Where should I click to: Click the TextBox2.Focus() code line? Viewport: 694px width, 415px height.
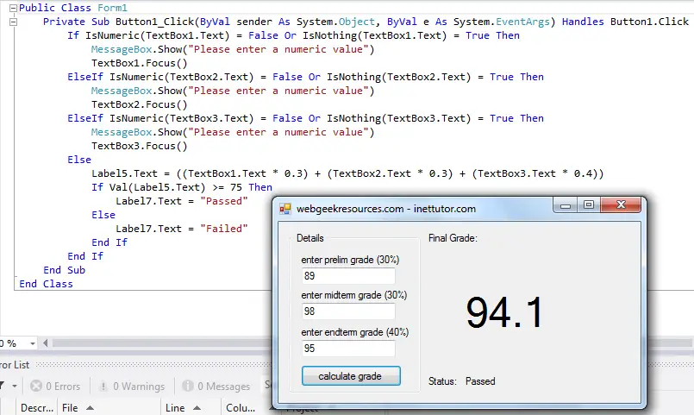pos(140,104)
